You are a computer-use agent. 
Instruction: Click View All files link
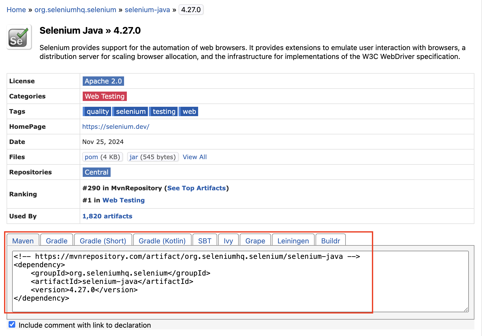click(195, 157)
